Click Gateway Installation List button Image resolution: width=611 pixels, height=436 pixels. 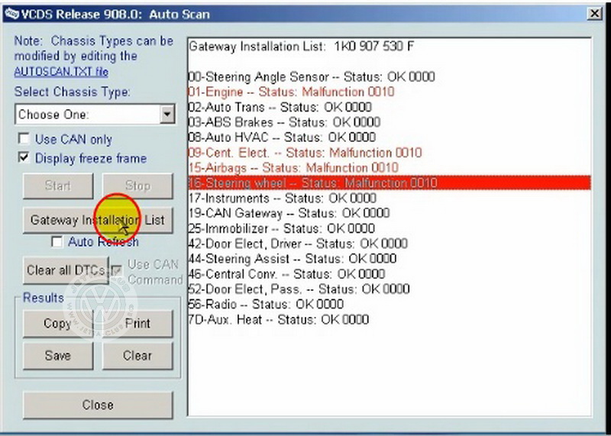click(x=98, y=220)
